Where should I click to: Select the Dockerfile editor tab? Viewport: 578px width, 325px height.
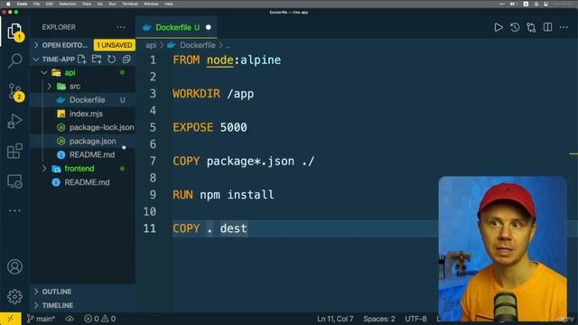176,27
